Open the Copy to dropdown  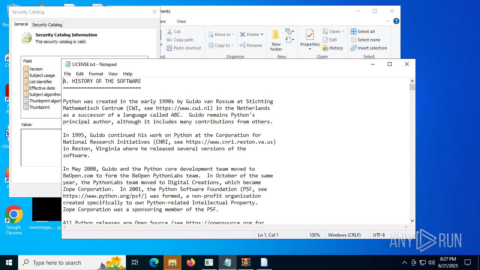pos(221,45)
